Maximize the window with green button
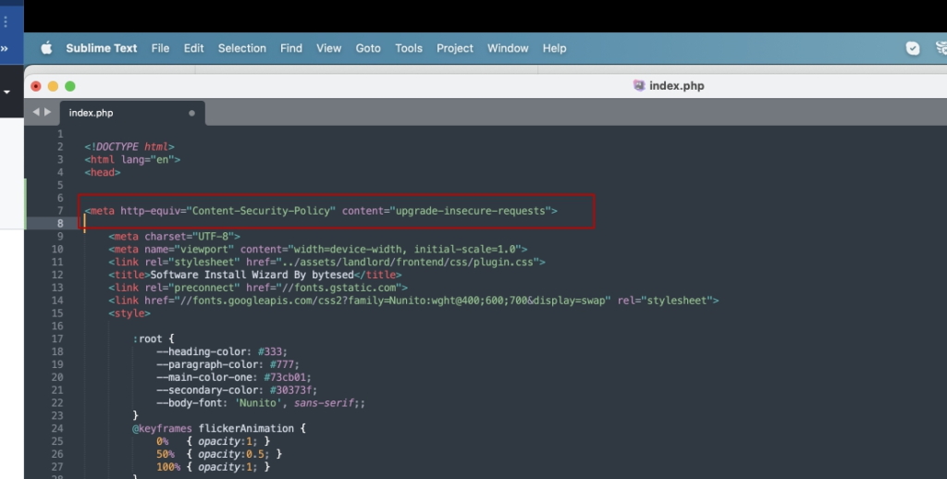Image resolution: width=947 pixels, height=479 pixels. tap(70, 86)
